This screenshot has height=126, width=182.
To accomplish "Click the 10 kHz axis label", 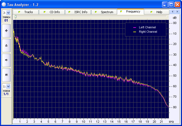I will pos(83,122).
